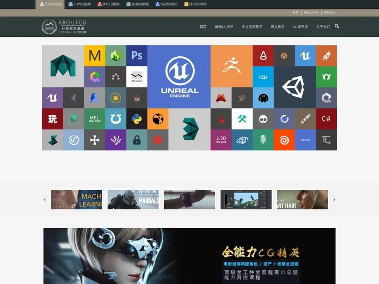Open the wristband device thumbnail
Image resolution: width=379 pixels, height=284 pixels.
tap(189, 199)
